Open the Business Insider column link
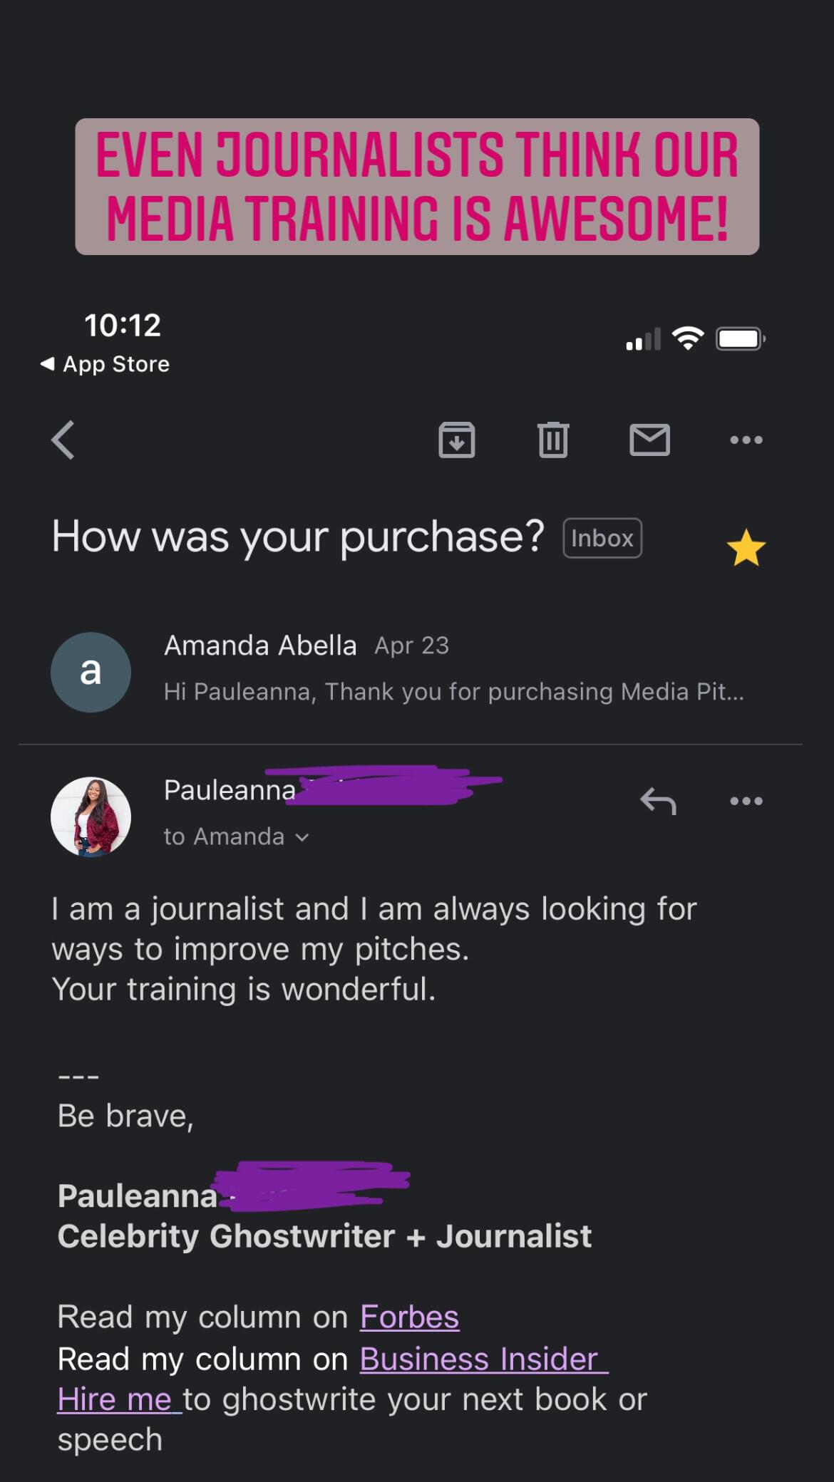 coord(479,1359)
